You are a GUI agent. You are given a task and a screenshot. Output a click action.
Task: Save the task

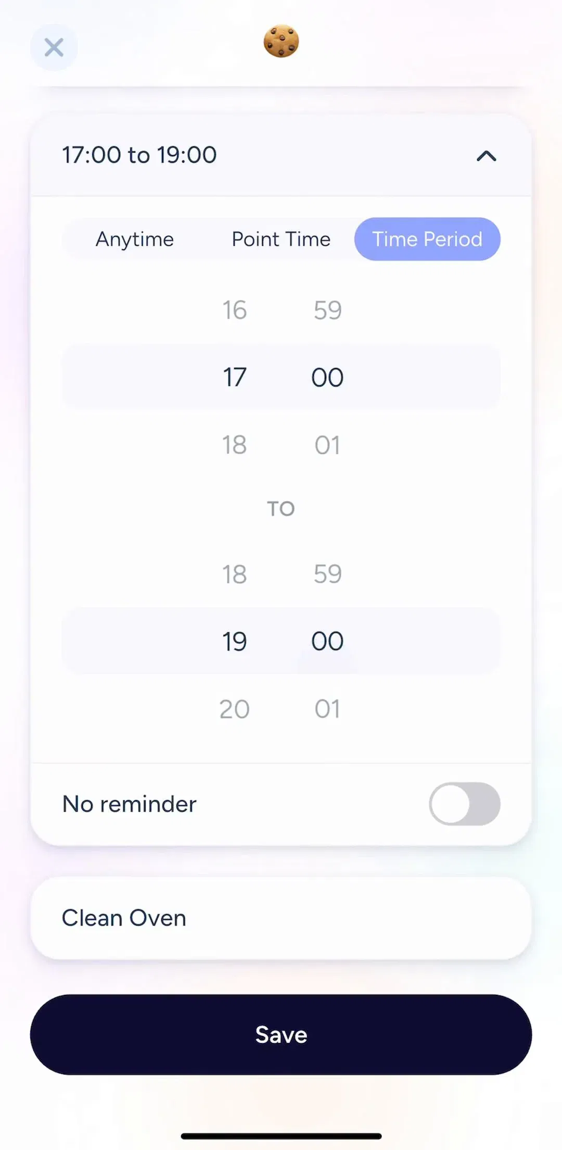tap(281, 1034)
